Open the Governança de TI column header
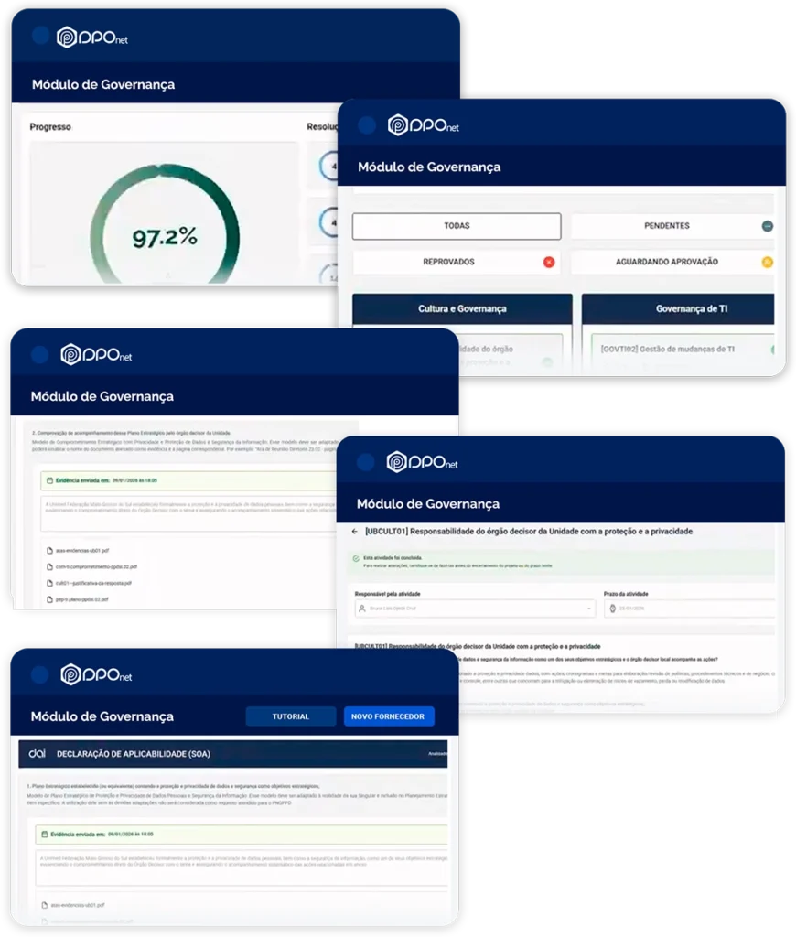 pos(678,308)
